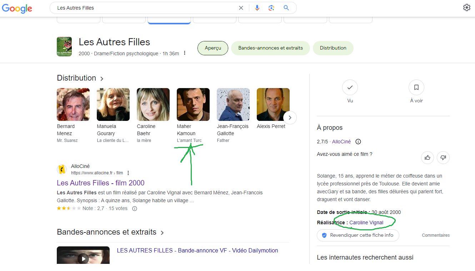Click Revendiquer cette fiche info button
The image size is (475, 271).
coord(358,235)
